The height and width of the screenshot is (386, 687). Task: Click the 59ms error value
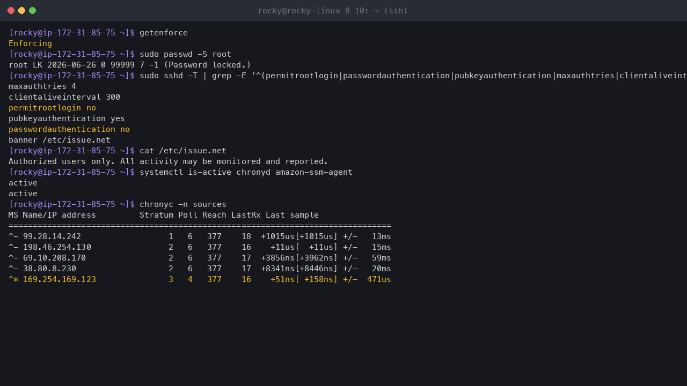point(382,258)
